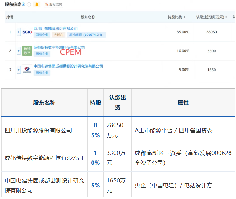Click 中国电建集团成都勘测设计研究院 in lower table

44,185
